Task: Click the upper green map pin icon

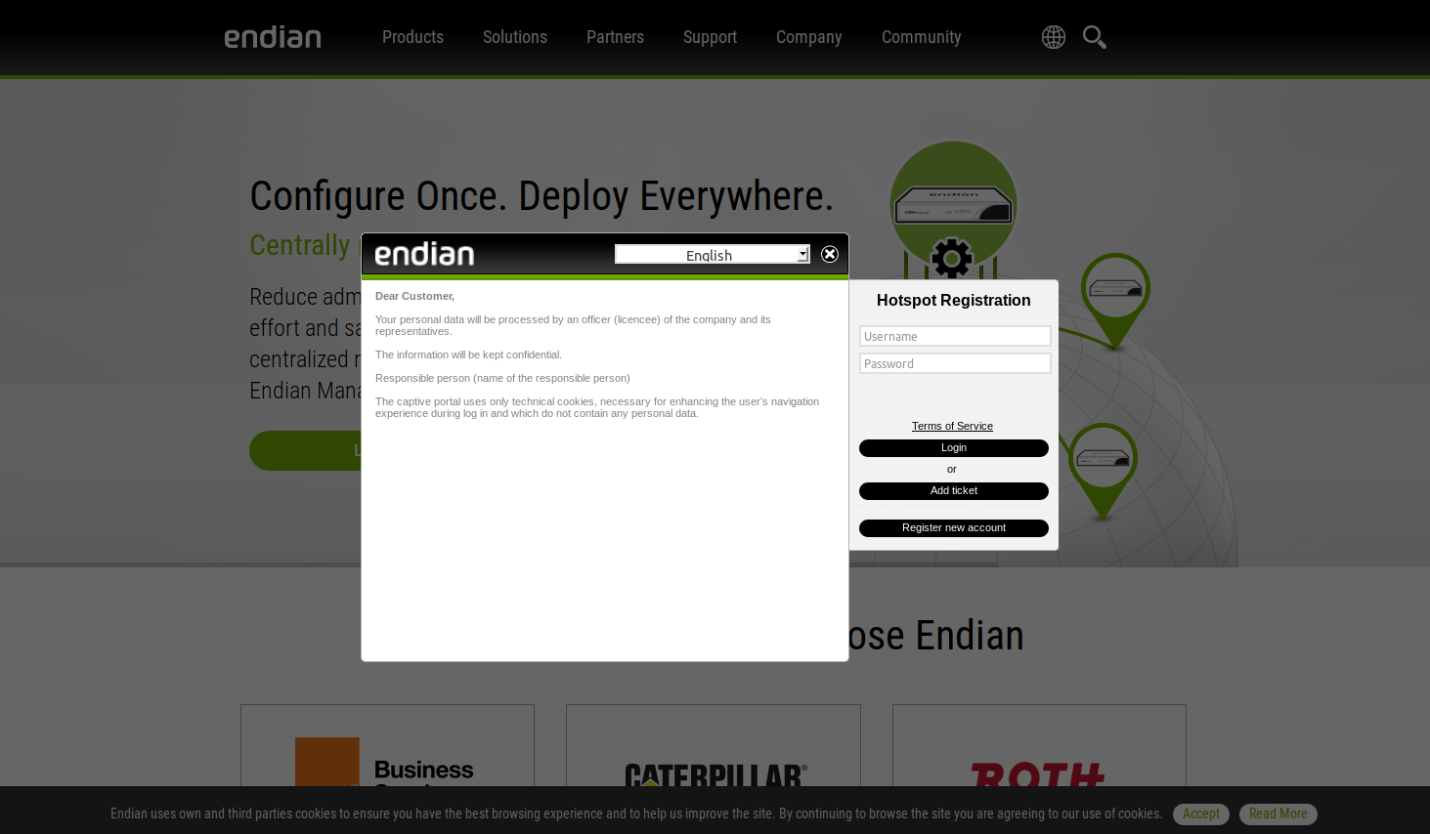Action: pyautogui.click(x=1115, y=291)
